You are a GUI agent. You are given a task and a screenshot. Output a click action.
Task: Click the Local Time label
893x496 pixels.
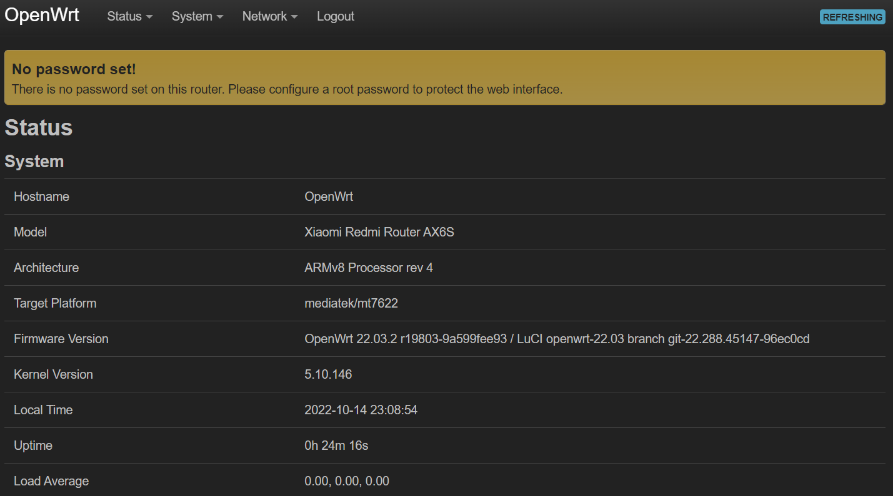point(43,410)
